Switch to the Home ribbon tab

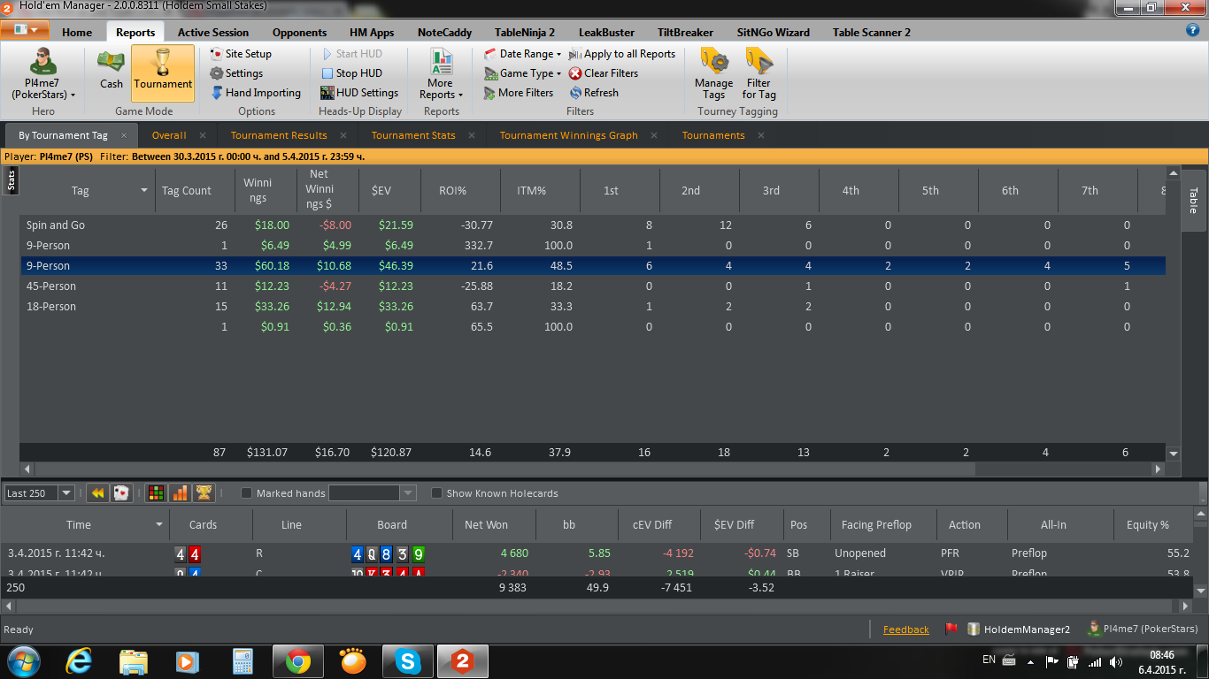click(77, 33)
